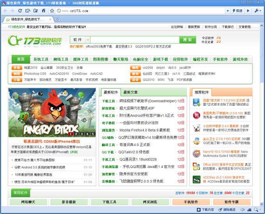Select the 推荐软件 tab
Image resolution: width=265 pixels, height=214 pixels.
point(201,92)
